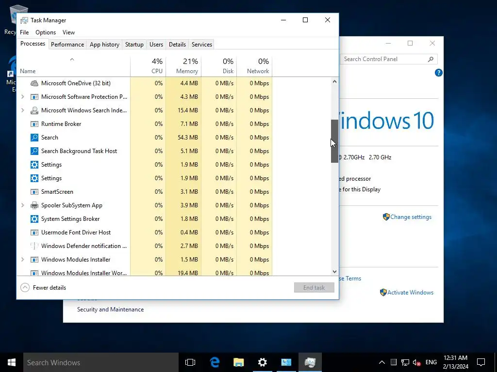Open the Action Center notifications icon

481,362
